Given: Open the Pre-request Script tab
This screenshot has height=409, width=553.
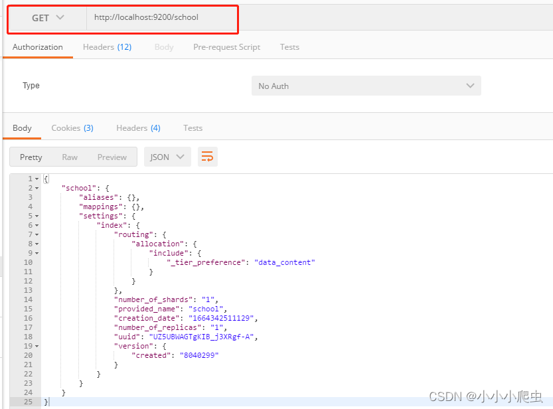Looking at the screenshot, I should [x=226, y=47].
